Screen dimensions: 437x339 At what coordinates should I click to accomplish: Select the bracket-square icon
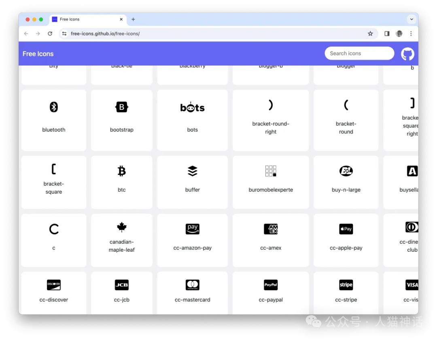pyautogui.click(x=54, y=169)
